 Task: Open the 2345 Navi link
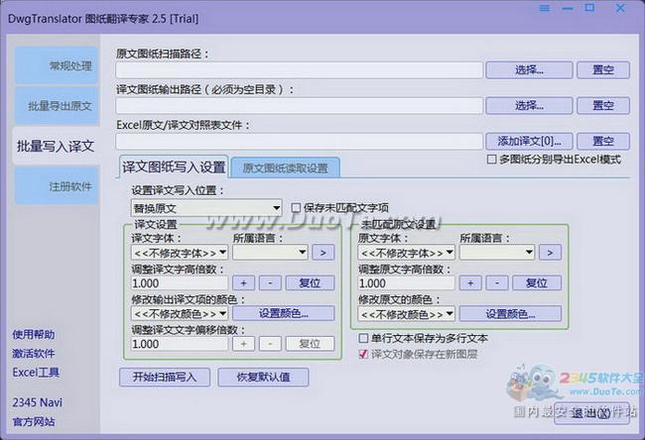click(x=37, y=402)
